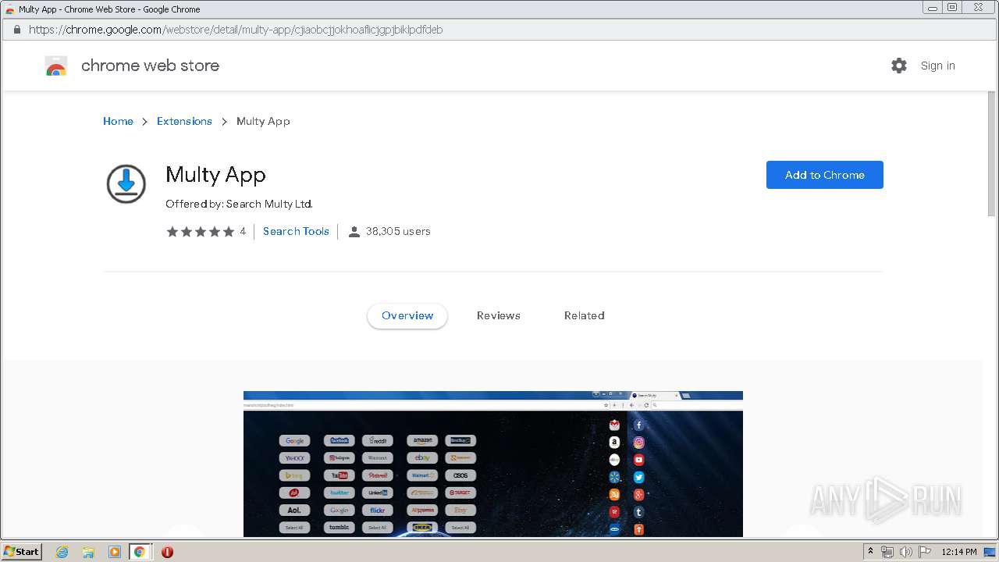This screenshot has height=562, width=999.
Task: Click the Add to Chrome button
Action: click(824, 175)
